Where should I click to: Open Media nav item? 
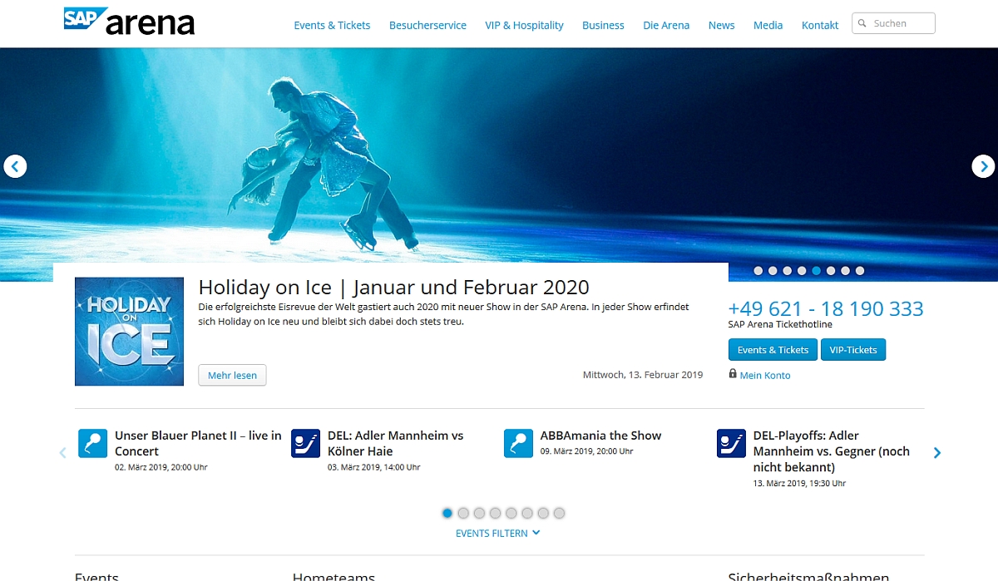[x=768, y=25]
